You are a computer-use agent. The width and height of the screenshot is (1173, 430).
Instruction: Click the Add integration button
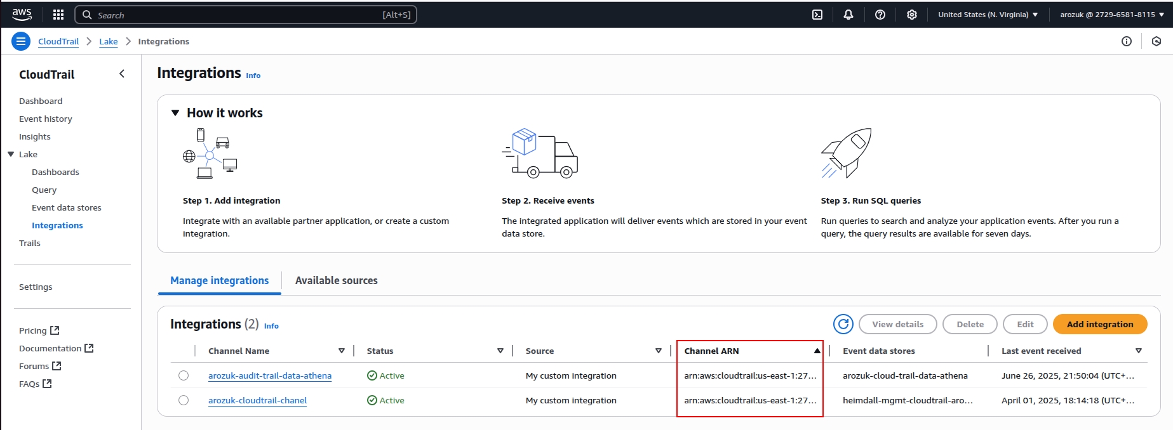tap(1099, 324)
